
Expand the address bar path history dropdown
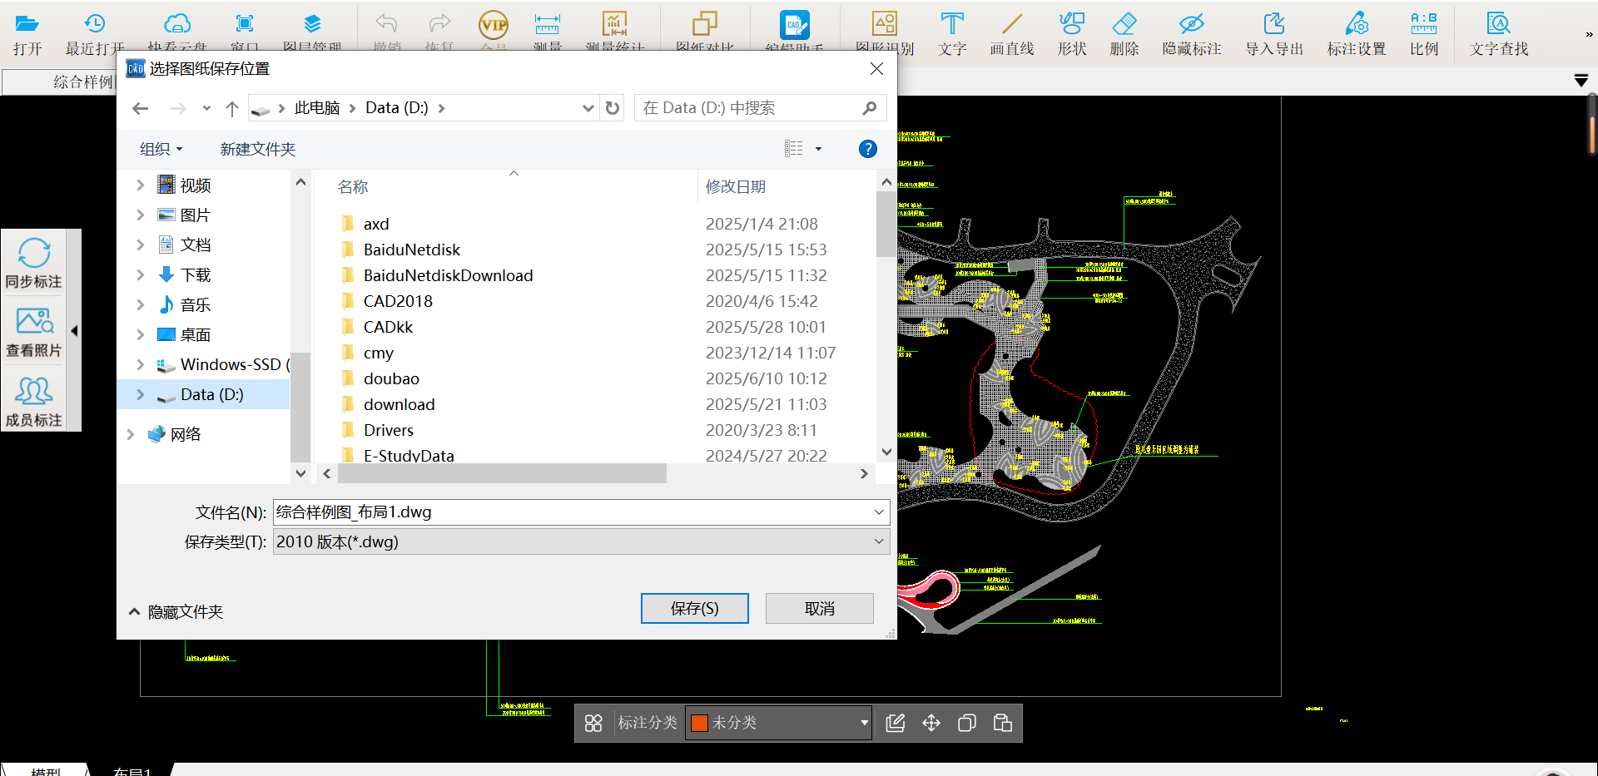pyautogui.click(x=588, y=108)
